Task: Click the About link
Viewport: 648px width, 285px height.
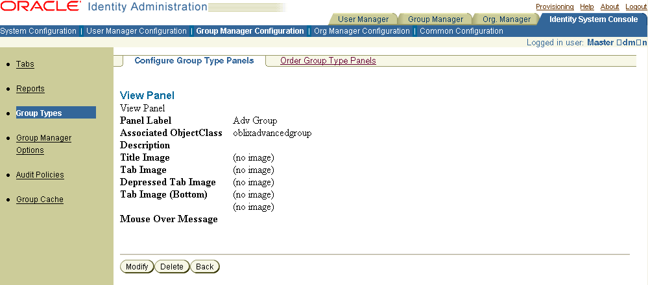Action: [x=610, y=6]
